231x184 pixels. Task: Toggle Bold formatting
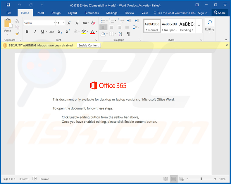[x=27, y=32]
